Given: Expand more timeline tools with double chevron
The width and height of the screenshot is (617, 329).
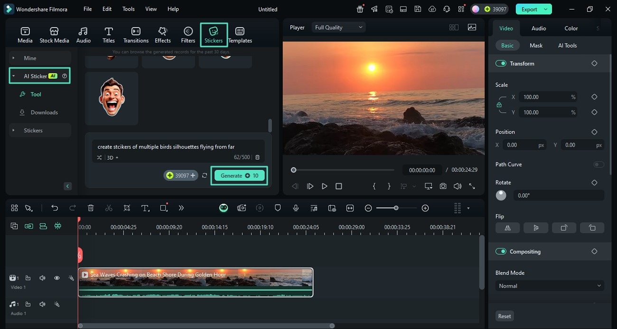Looking at the screenshot, I should click(181, 208).
